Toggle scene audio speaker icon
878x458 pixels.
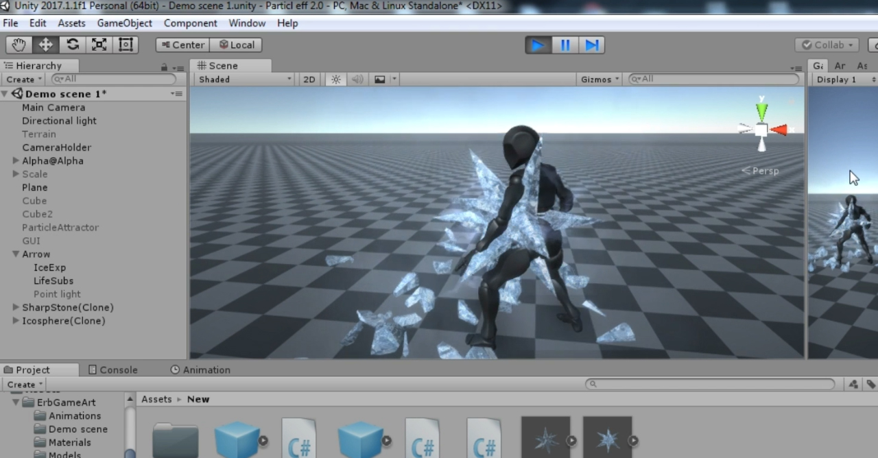pos(357,80)
